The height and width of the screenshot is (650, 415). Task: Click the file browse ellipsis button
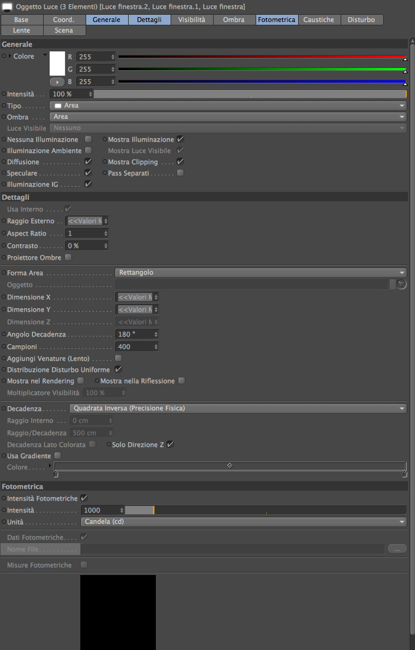[397, 549]
